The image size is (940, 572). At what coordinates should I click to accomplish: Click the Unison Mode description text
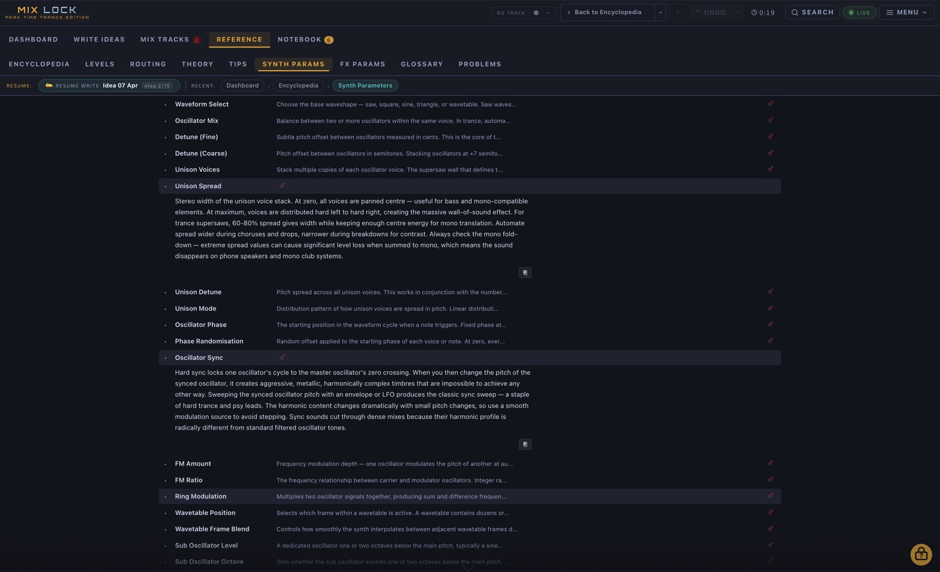pos(388,309)
